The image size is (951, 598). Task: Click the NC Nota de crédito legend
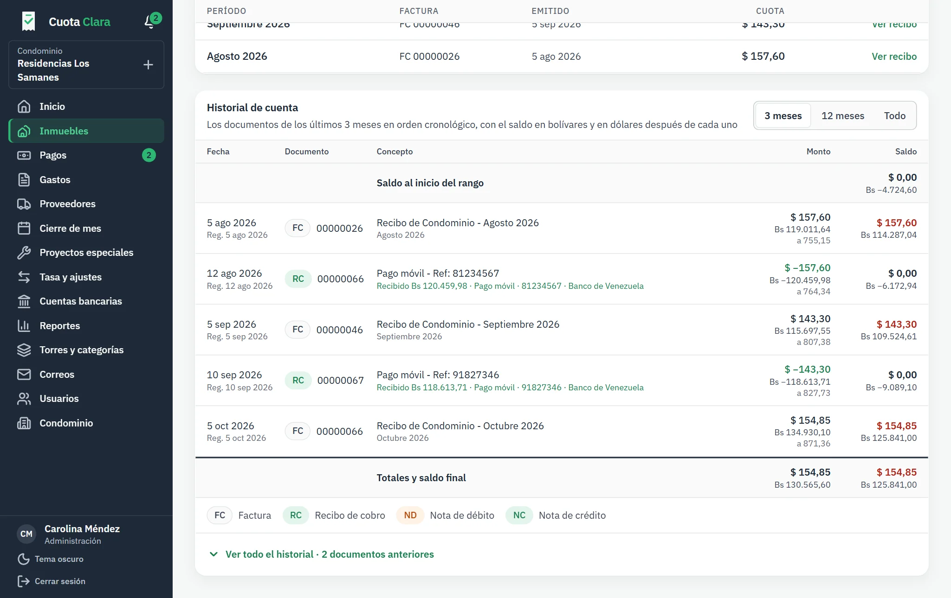556,515
